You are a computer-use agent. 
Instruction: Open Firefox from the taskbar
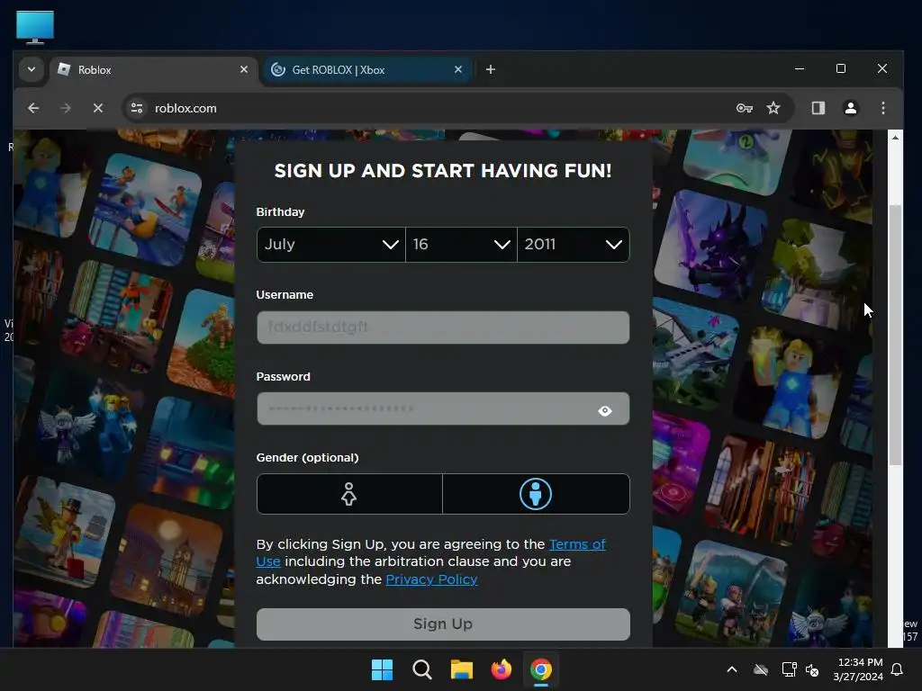click(501, 669)
